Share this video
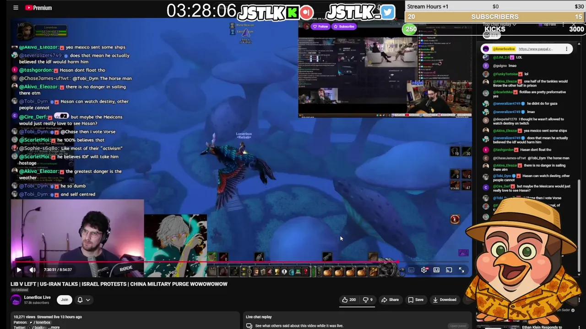 tap(390, 300)
